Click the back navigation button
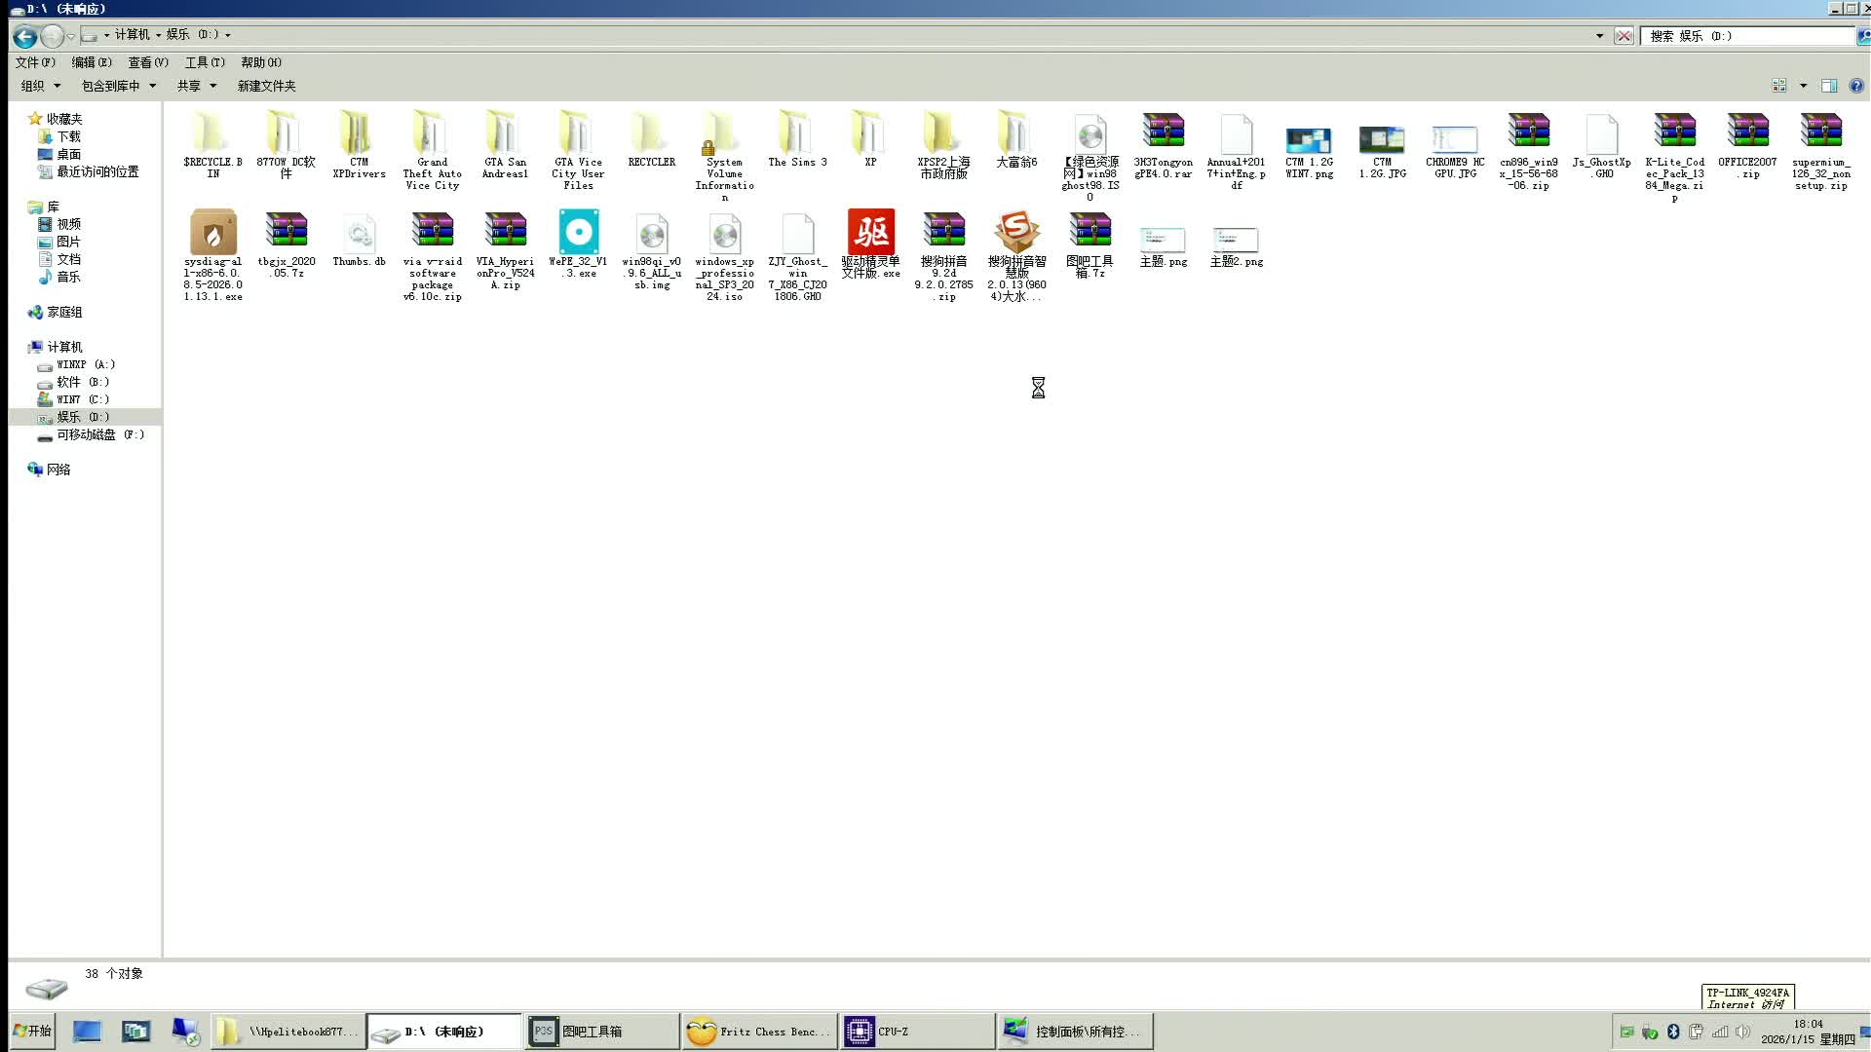Image resolution: width=1871 pixels, height=1052 pixels. [24, 37]
